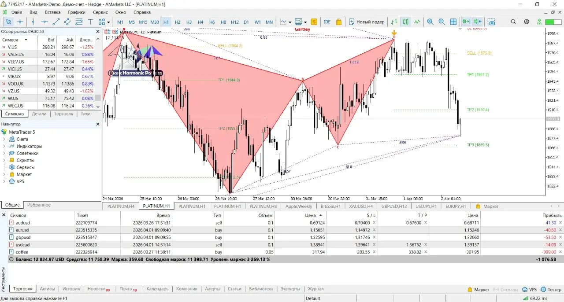Open the shapes objects dropdown arrow

[x=108, y=22]
